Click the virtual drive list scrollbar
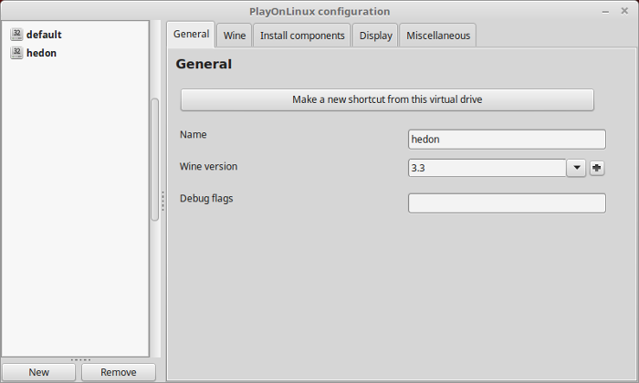Screen dimensions: 639x383 click(x=154, y=160)
